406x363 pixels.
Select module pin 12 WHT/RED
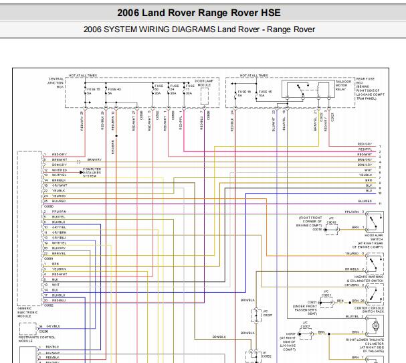(x=56, y=170)
